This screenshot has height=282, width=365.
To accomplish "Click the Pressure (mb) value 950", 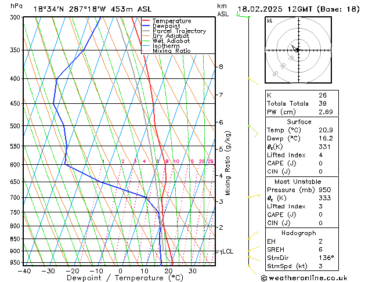I will 325,190.
